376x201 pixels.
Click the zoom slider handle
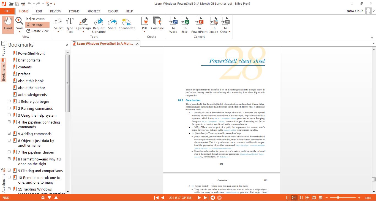[x=338, y=198]
